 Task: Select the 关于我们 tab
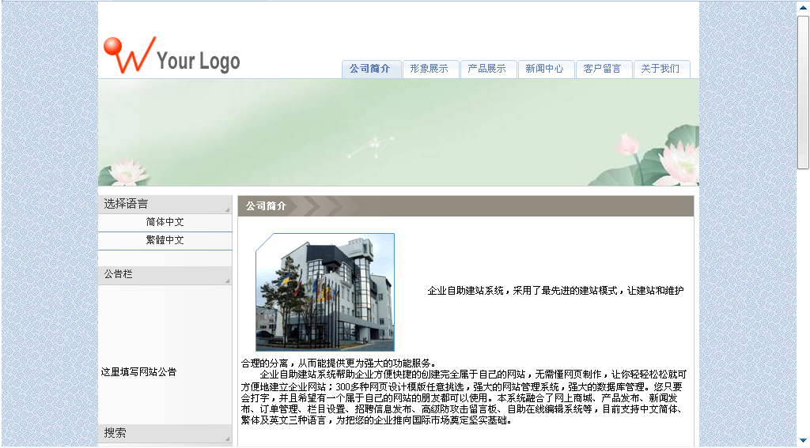pyautogui.click(x=662, y=69)
